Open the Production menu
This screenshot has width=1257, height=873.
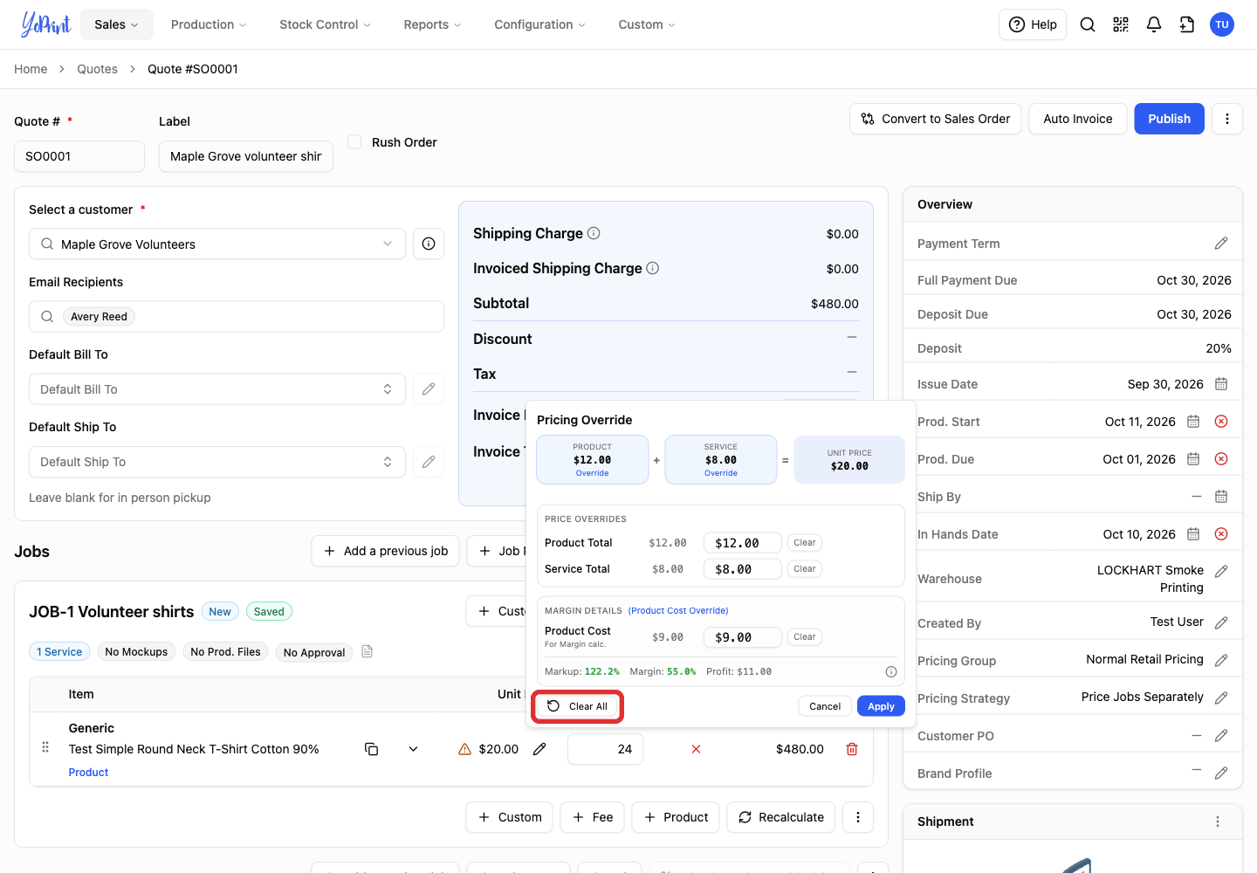click(209, 24)
